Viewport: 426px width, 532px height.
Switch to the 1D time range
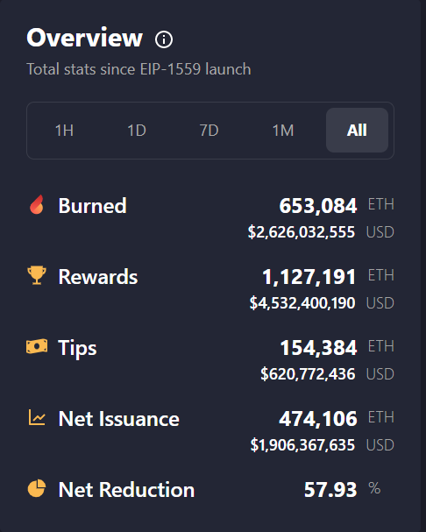coord(137,131)
